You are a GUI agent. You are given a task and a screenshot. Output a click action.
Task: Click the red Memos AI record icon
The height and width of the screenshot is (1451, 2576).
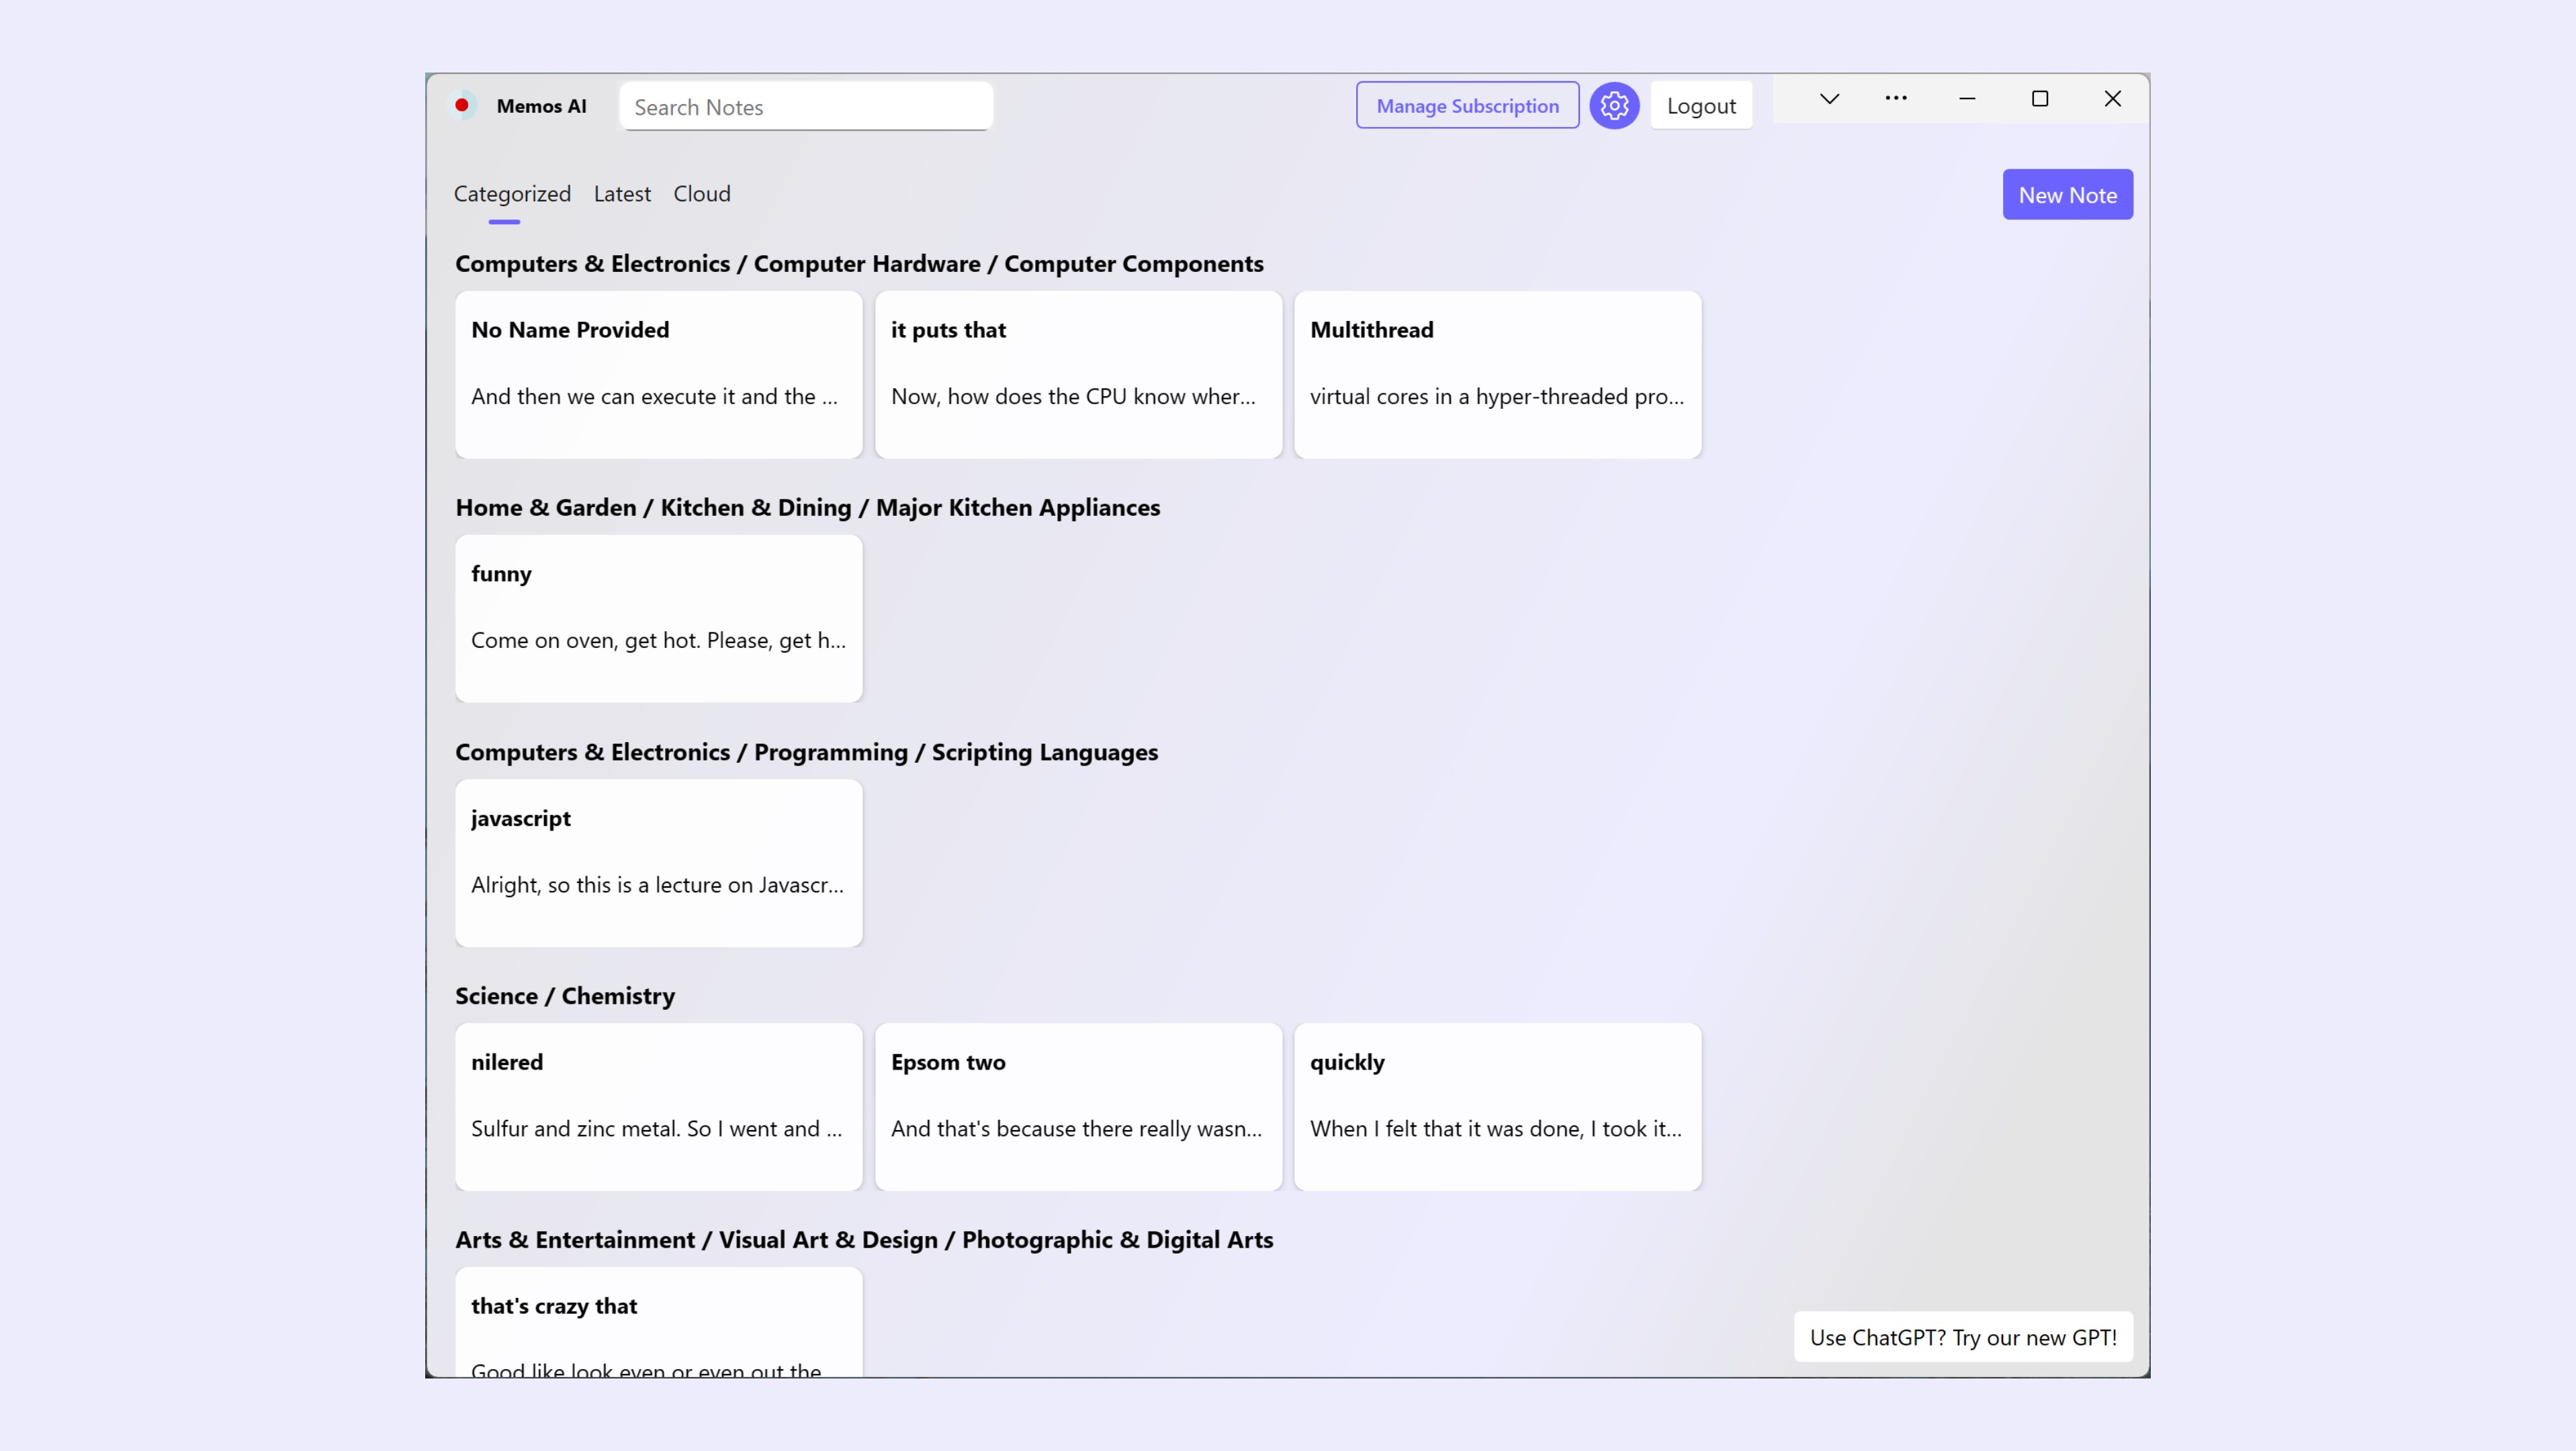pyautogui.click(x=462, y=105)
